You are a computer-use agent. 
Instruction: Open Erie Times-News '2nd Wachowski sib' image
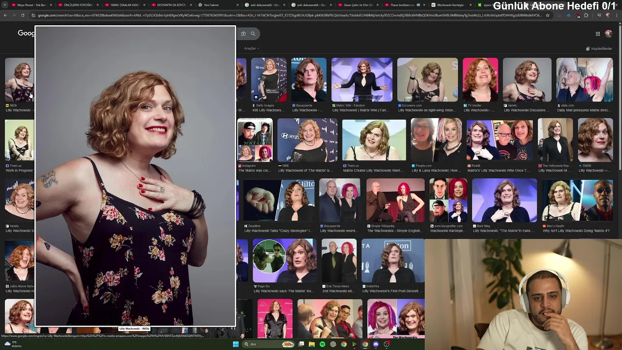coord(339,261)
